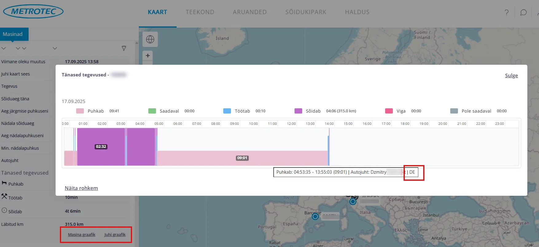Click the 09:01 rest segment on timeline

tap(242, 158)
